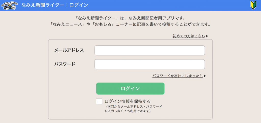Click the header title なみえ新聞ライター：ログイン
This screenshot has height=123, width=261.
pyautogui.click(x=55, y=5)
